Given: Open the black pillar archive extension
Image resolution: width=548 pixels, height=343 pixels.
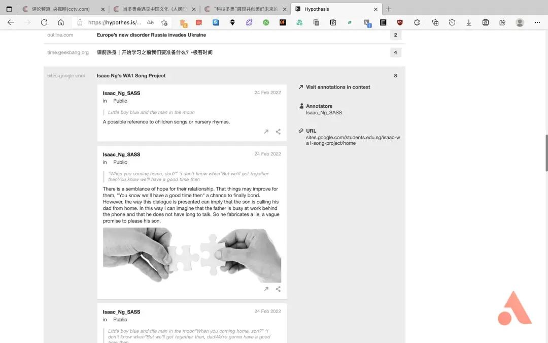Looking at the screenshot, I should pyautogui.click(x=383, y=22).
